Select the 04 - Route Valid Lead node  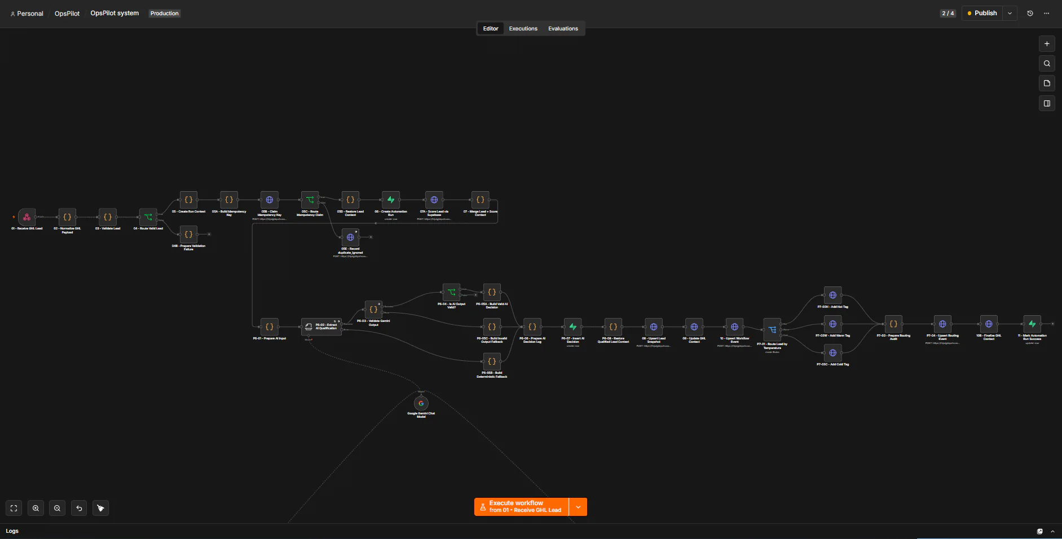click(148, 217)
